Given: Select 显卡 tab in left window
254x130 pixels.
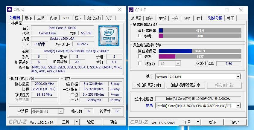Looking at the screenshot, I should (78, 18).
